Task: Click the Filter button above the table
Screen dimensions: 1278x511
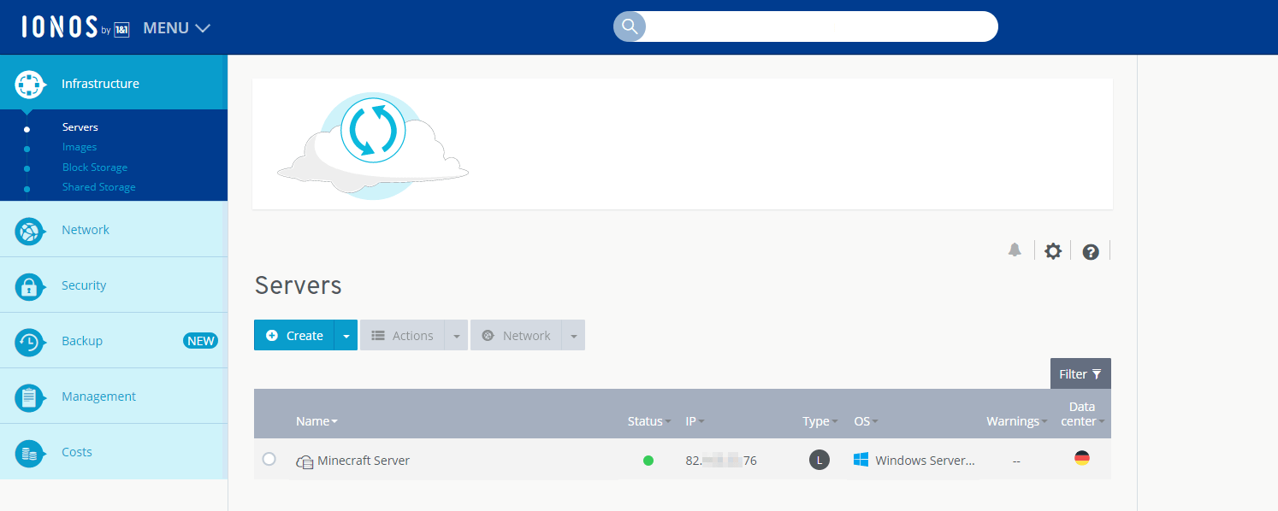Action: [x=1080, y=373]
